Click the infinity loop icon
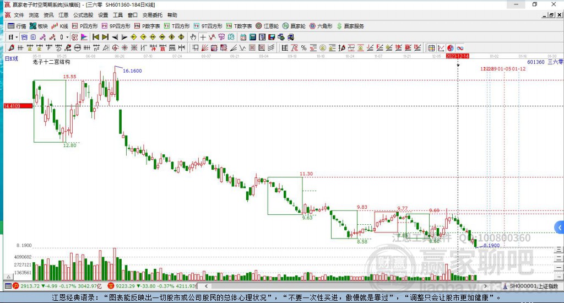This screenshot has height=303, width=564. pyautogui.click(x=460, y=48)
